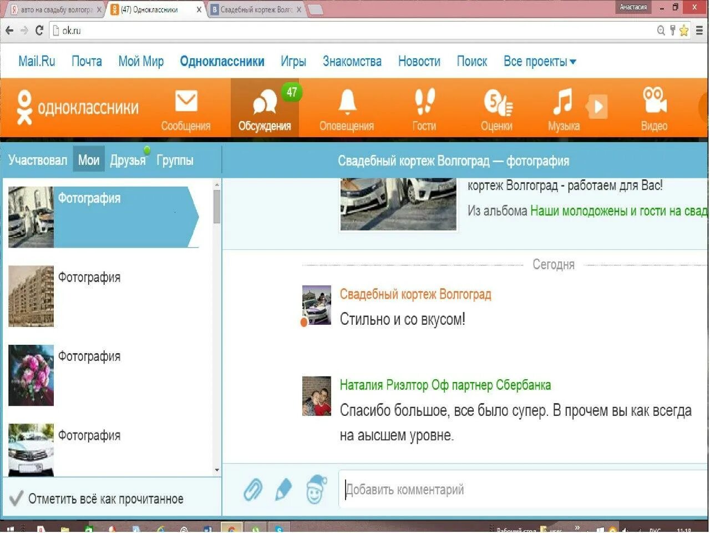Click browser forward arrow
The height and width of the screenshot is (533, 710).
click(24, 31)
